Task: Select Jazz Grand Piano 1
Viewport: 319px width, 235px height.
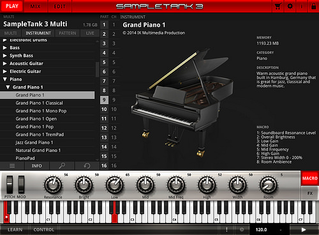Action: (47, 142)
